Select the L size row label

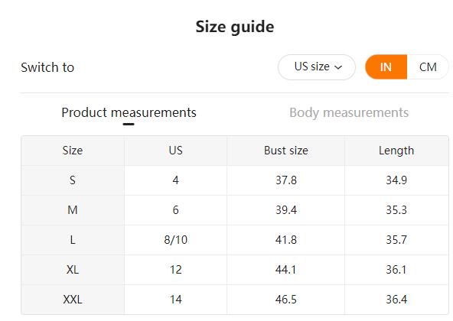pos(73,240)
